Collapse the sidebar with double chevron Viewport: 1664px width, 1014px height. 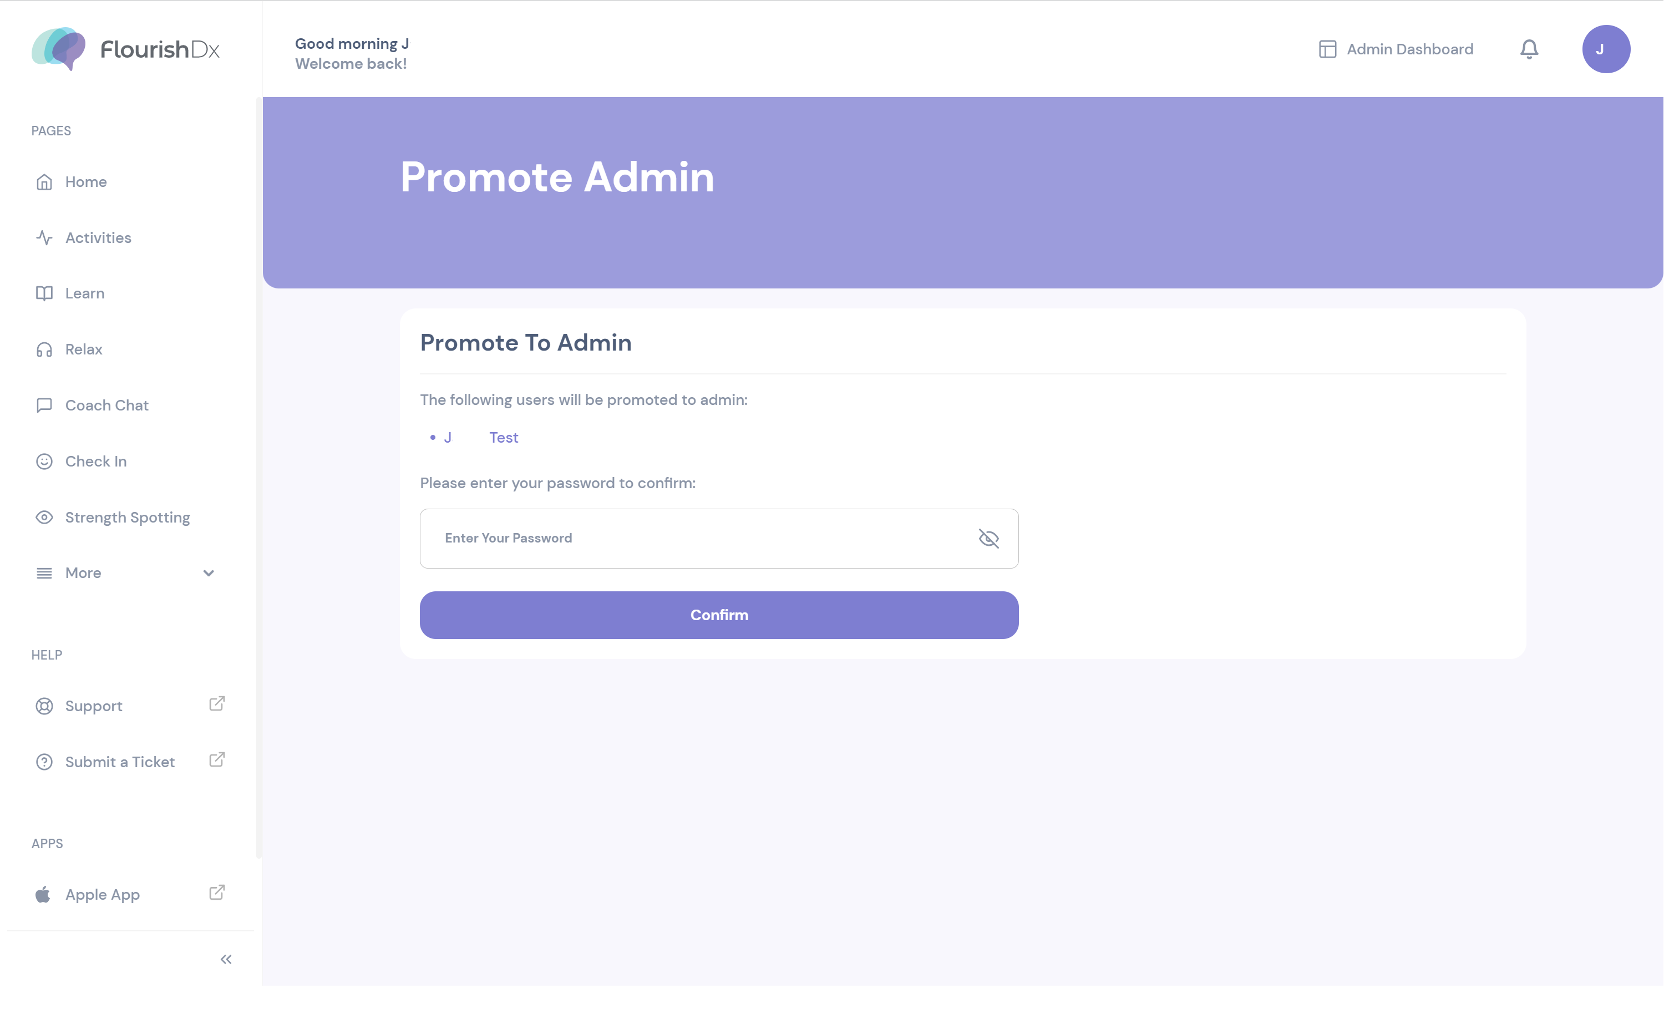click(226, 959)
